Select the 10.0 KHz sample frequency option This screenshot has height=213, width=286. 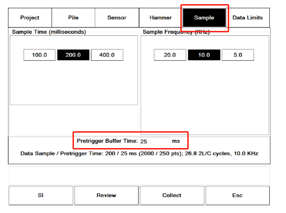point(204,55)
